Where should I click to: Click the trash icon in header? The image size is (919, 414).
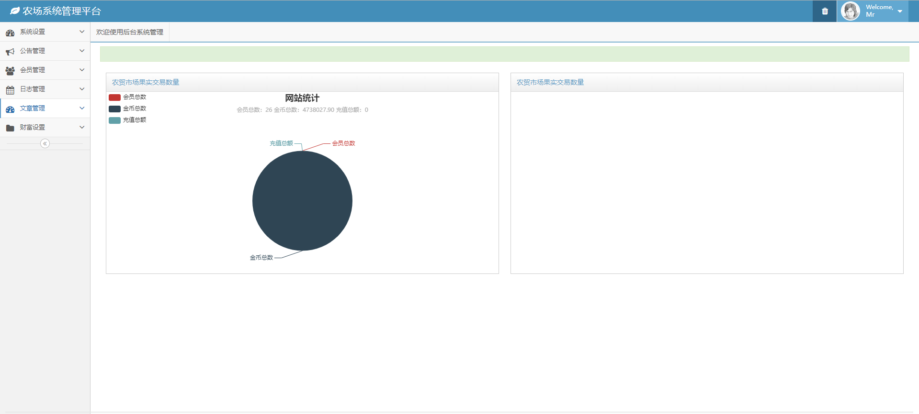[x=825, y=11]
